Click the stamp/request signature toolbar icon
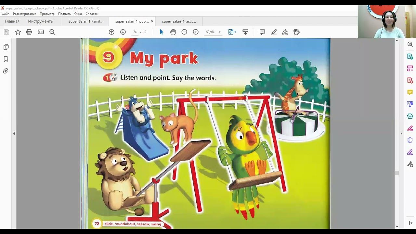The width and height of the screenshot is (416, 234). pyautogui.click(x=296, y=32)
